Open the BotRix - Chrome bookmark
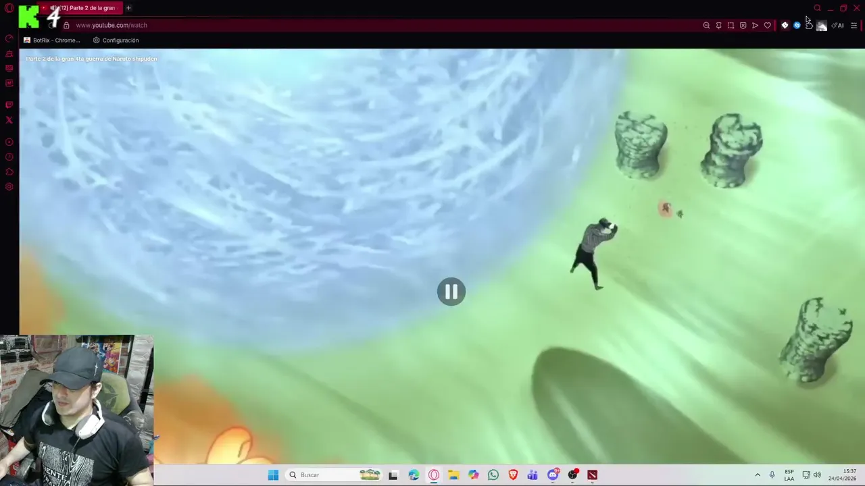This screenshot has width=865, height=486. pos(52,40)
